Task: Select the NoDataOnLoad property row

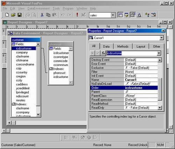Action: (124, 84)
